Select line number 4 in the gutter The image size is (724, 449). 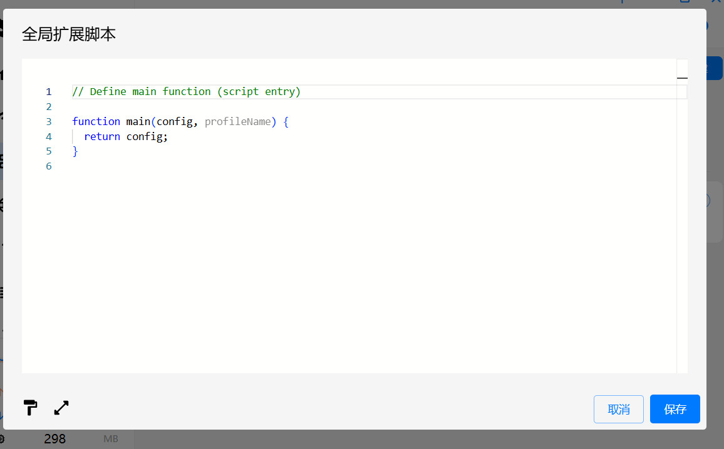(x=49, y=136)
